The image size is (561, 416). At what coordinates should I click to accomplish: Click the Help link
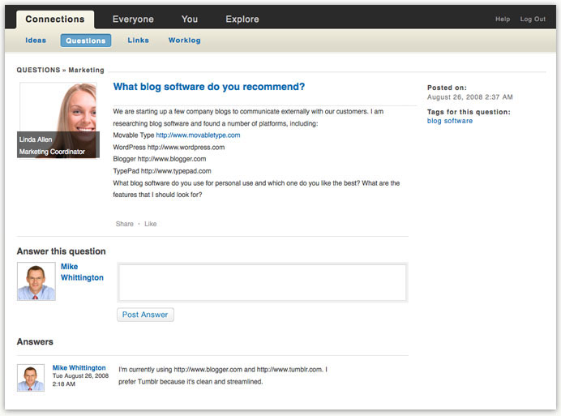503,19
